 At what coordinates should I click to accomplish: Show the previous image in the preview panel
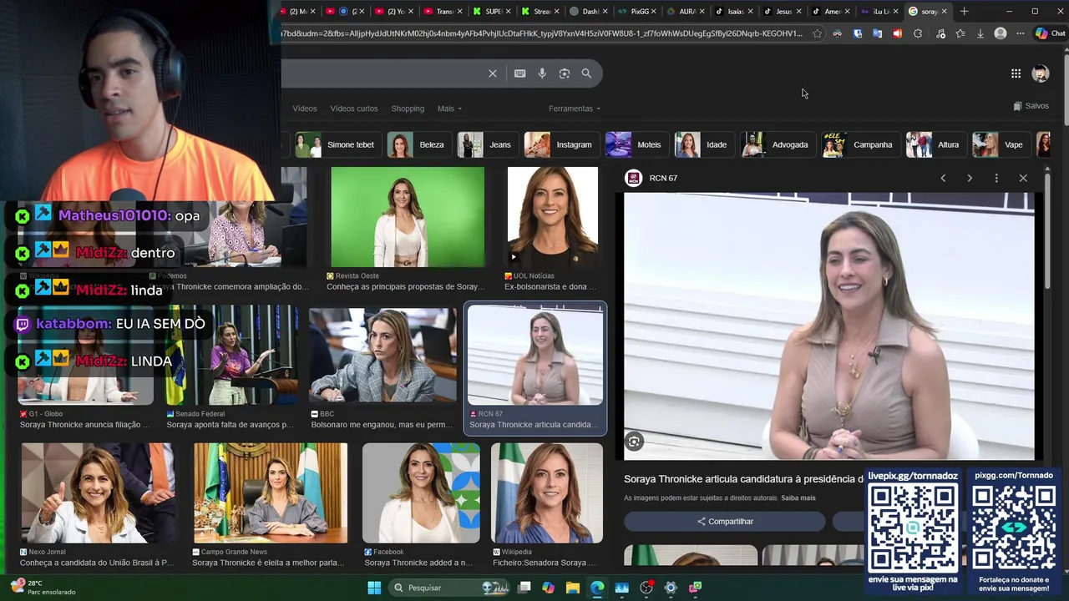pyautogui.click(x=943, y=178)
